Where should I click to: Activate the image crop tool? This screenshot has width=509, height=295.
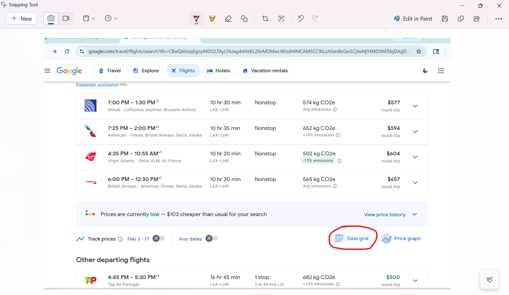point(265,19)
